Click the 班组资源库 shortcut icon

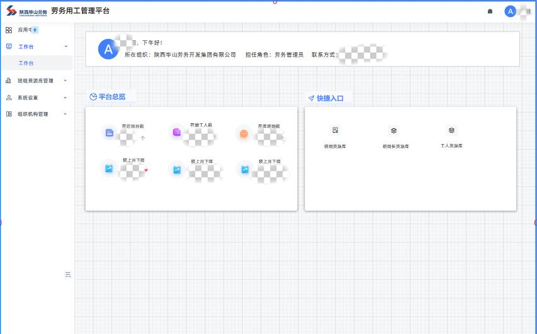pos(335,130)
